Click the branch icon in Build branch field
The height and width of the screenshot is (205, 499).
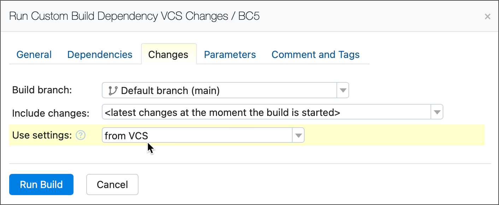click(x=113, y=90)
